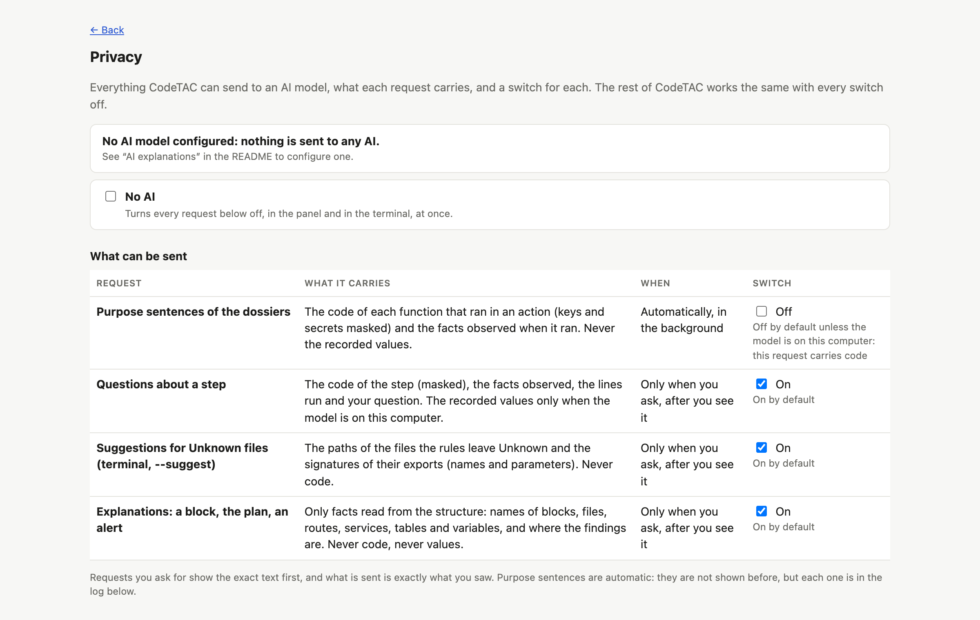The image size is (980, 620).
Task: Click 'Purpose sentences of the dossiers' row title
Action: click(194, 312)
